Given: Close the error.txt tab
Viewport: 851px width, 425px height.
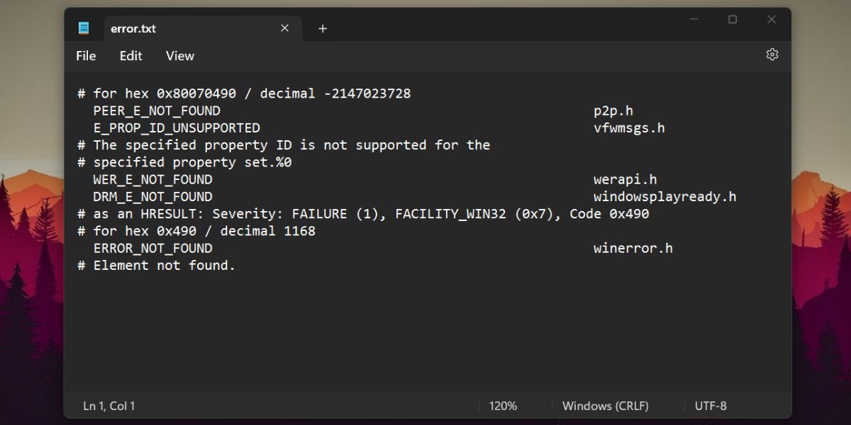Looking at the screenshot, I should pos(284,28).
